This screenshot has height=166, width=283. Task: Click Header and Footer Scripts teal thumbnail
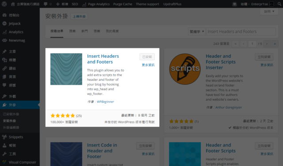[x=185, y=154]
